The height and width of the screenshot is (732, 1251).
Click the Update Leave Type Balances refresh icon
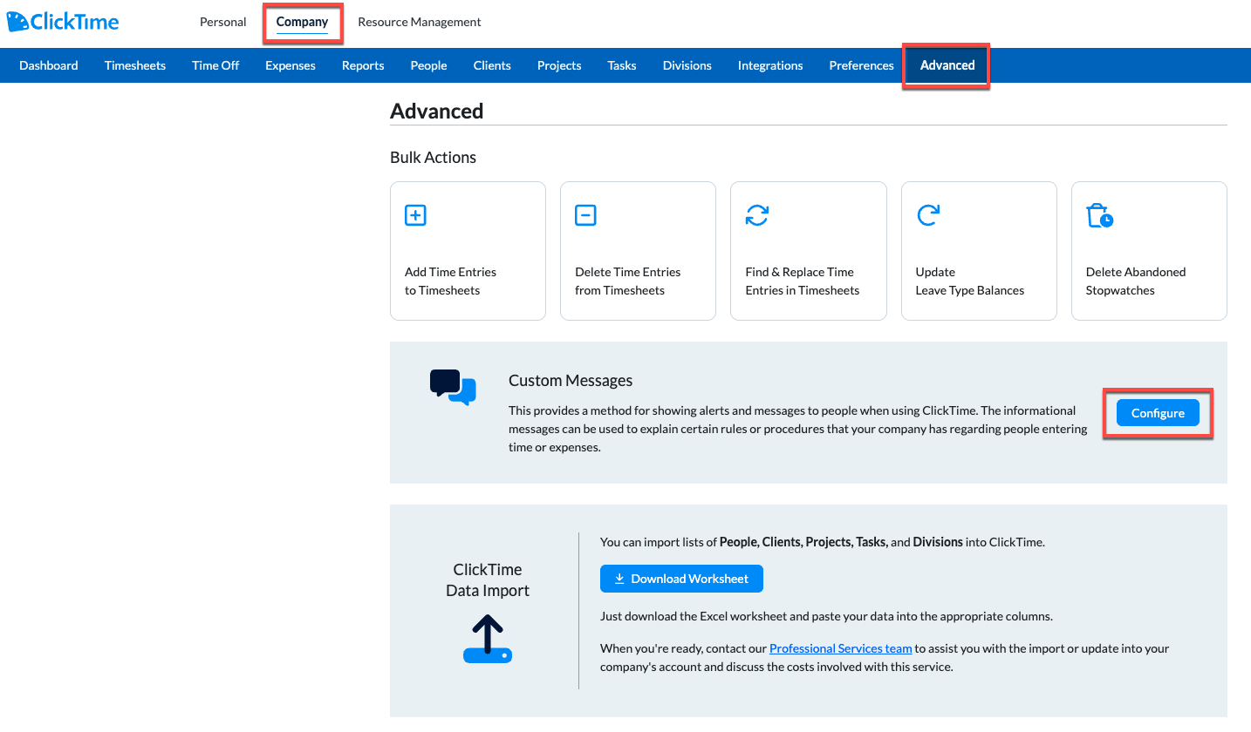tap(927, 215)
